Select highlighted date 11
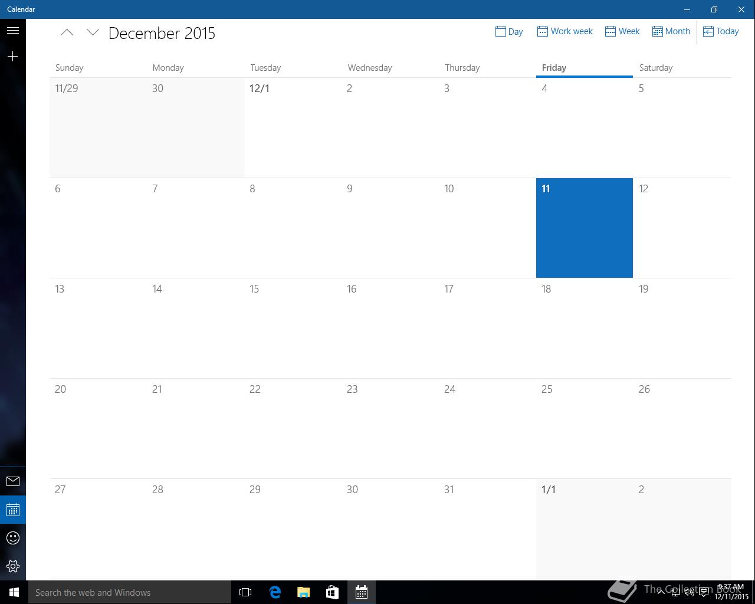Image resolution: width=755 pixels, height=604 pixels. 585,228
